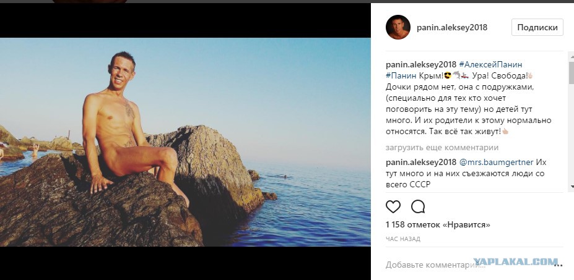
Task: Expand загрузить еще комментарии
Action: tap(441, 148)
